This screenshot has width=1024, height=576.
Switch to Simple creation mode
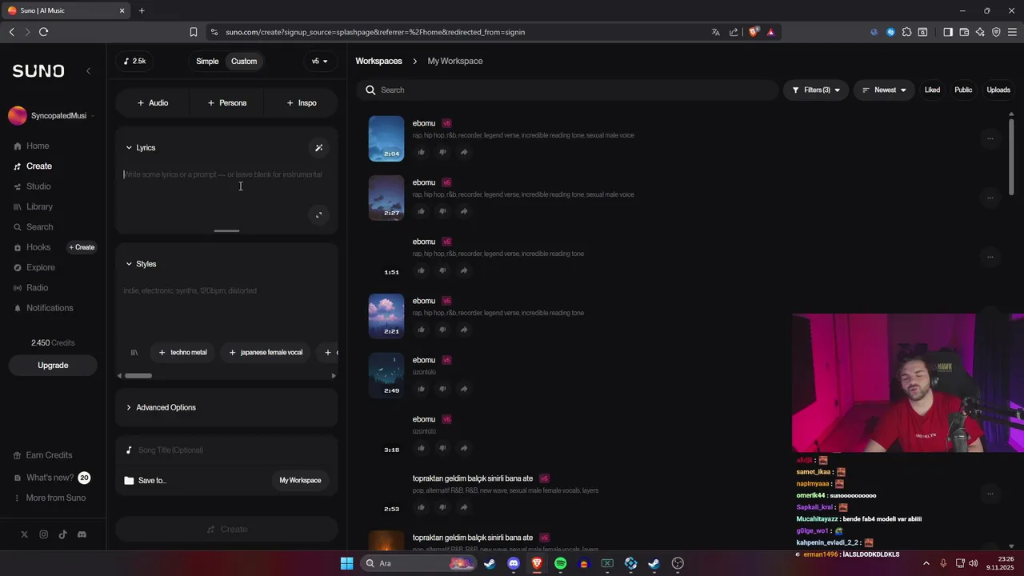[x=207, y=62]
